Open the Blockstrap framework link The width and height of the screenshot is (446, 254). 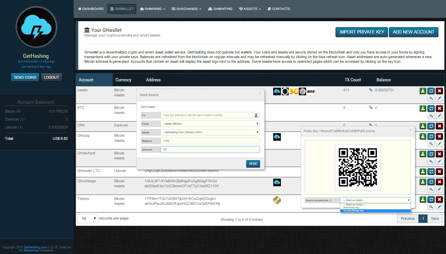pyautogui.click(x=31, y=250)
